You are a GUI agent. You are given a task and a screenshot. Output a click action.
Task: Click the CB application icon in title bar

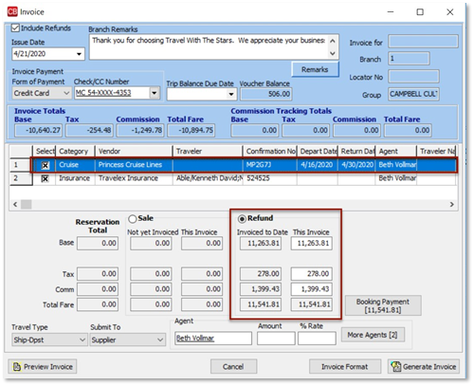coord(12,12)
